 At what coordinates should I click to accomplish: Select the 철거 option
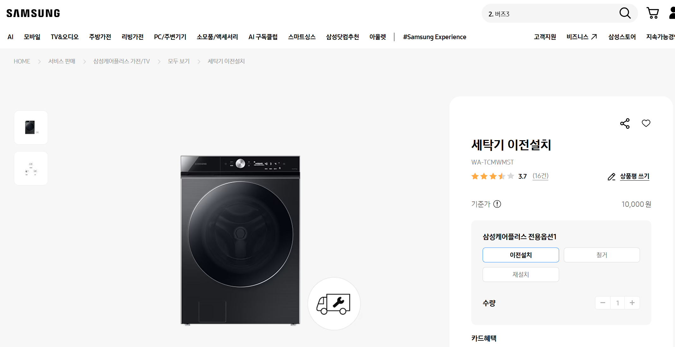pos(601,255)
